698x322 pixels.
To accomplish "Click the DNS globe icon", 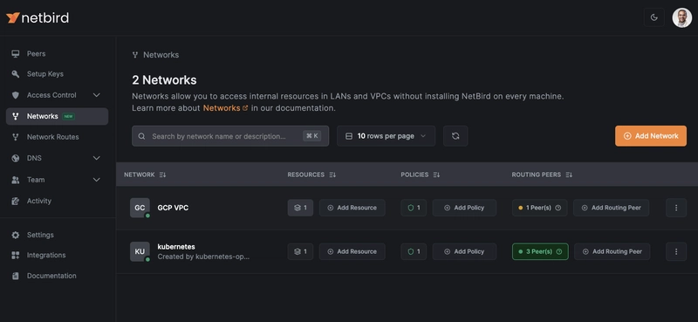I will (16, 158).
